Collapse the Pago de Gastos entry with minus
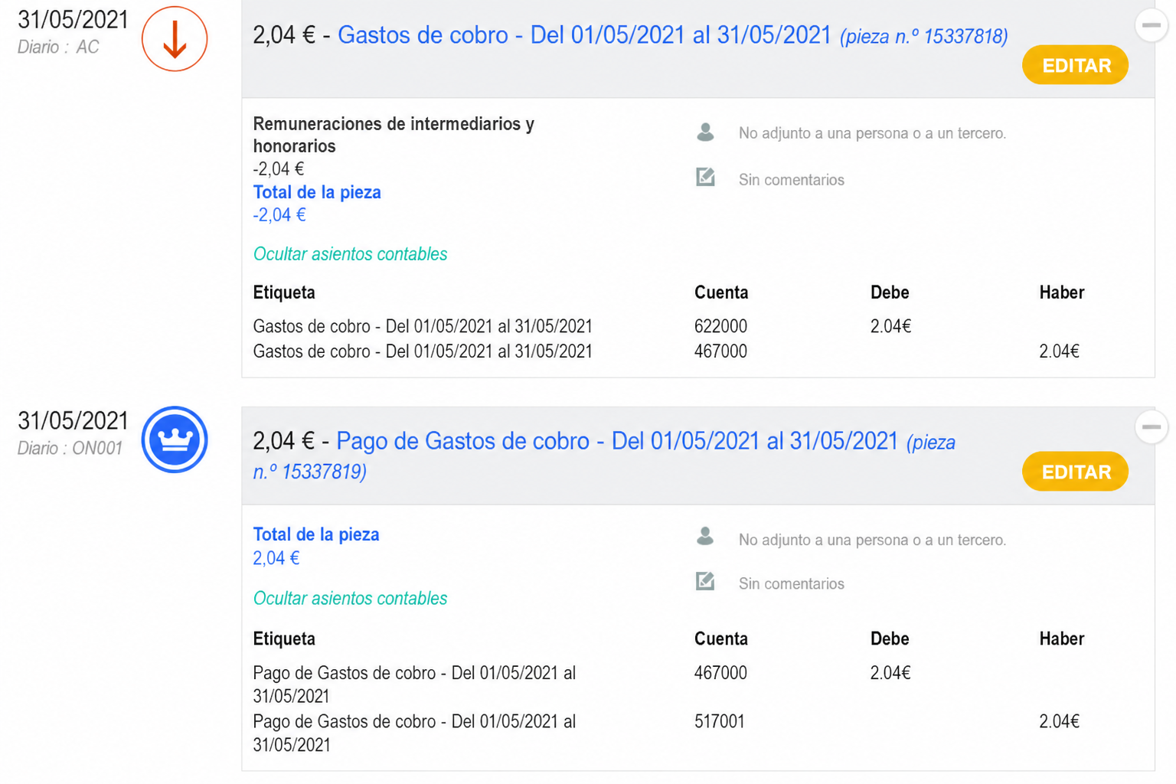This screenshot has height=784, width=1176. 1151,427
